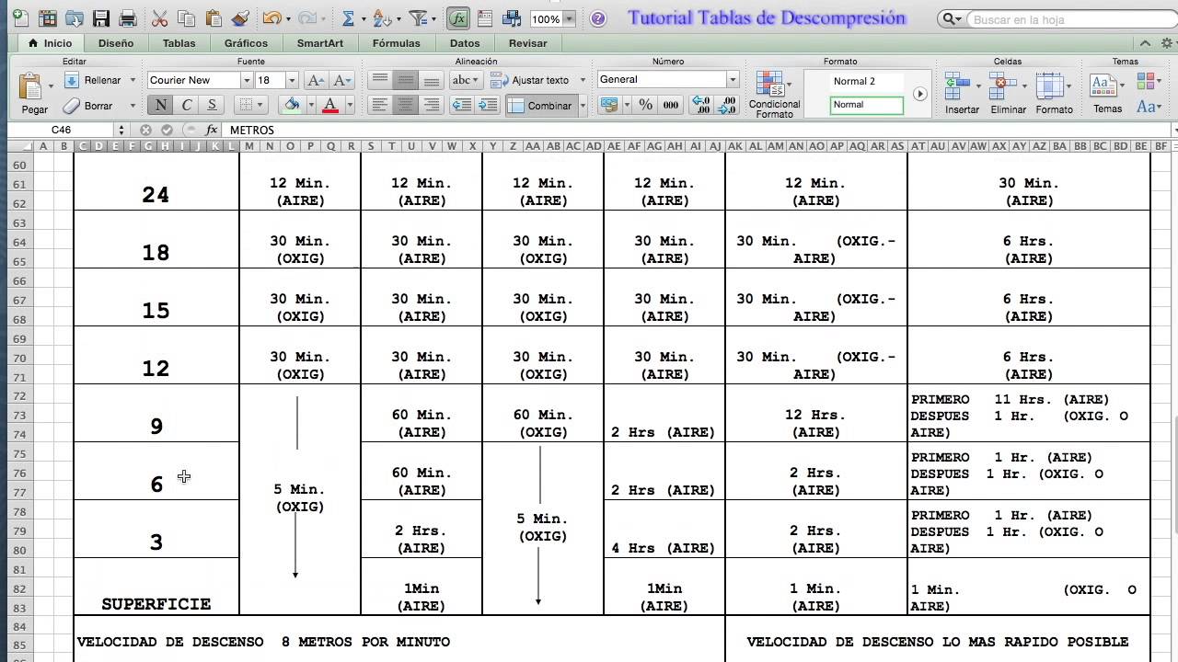Click the Eliminar cells button

(1008, 94)
